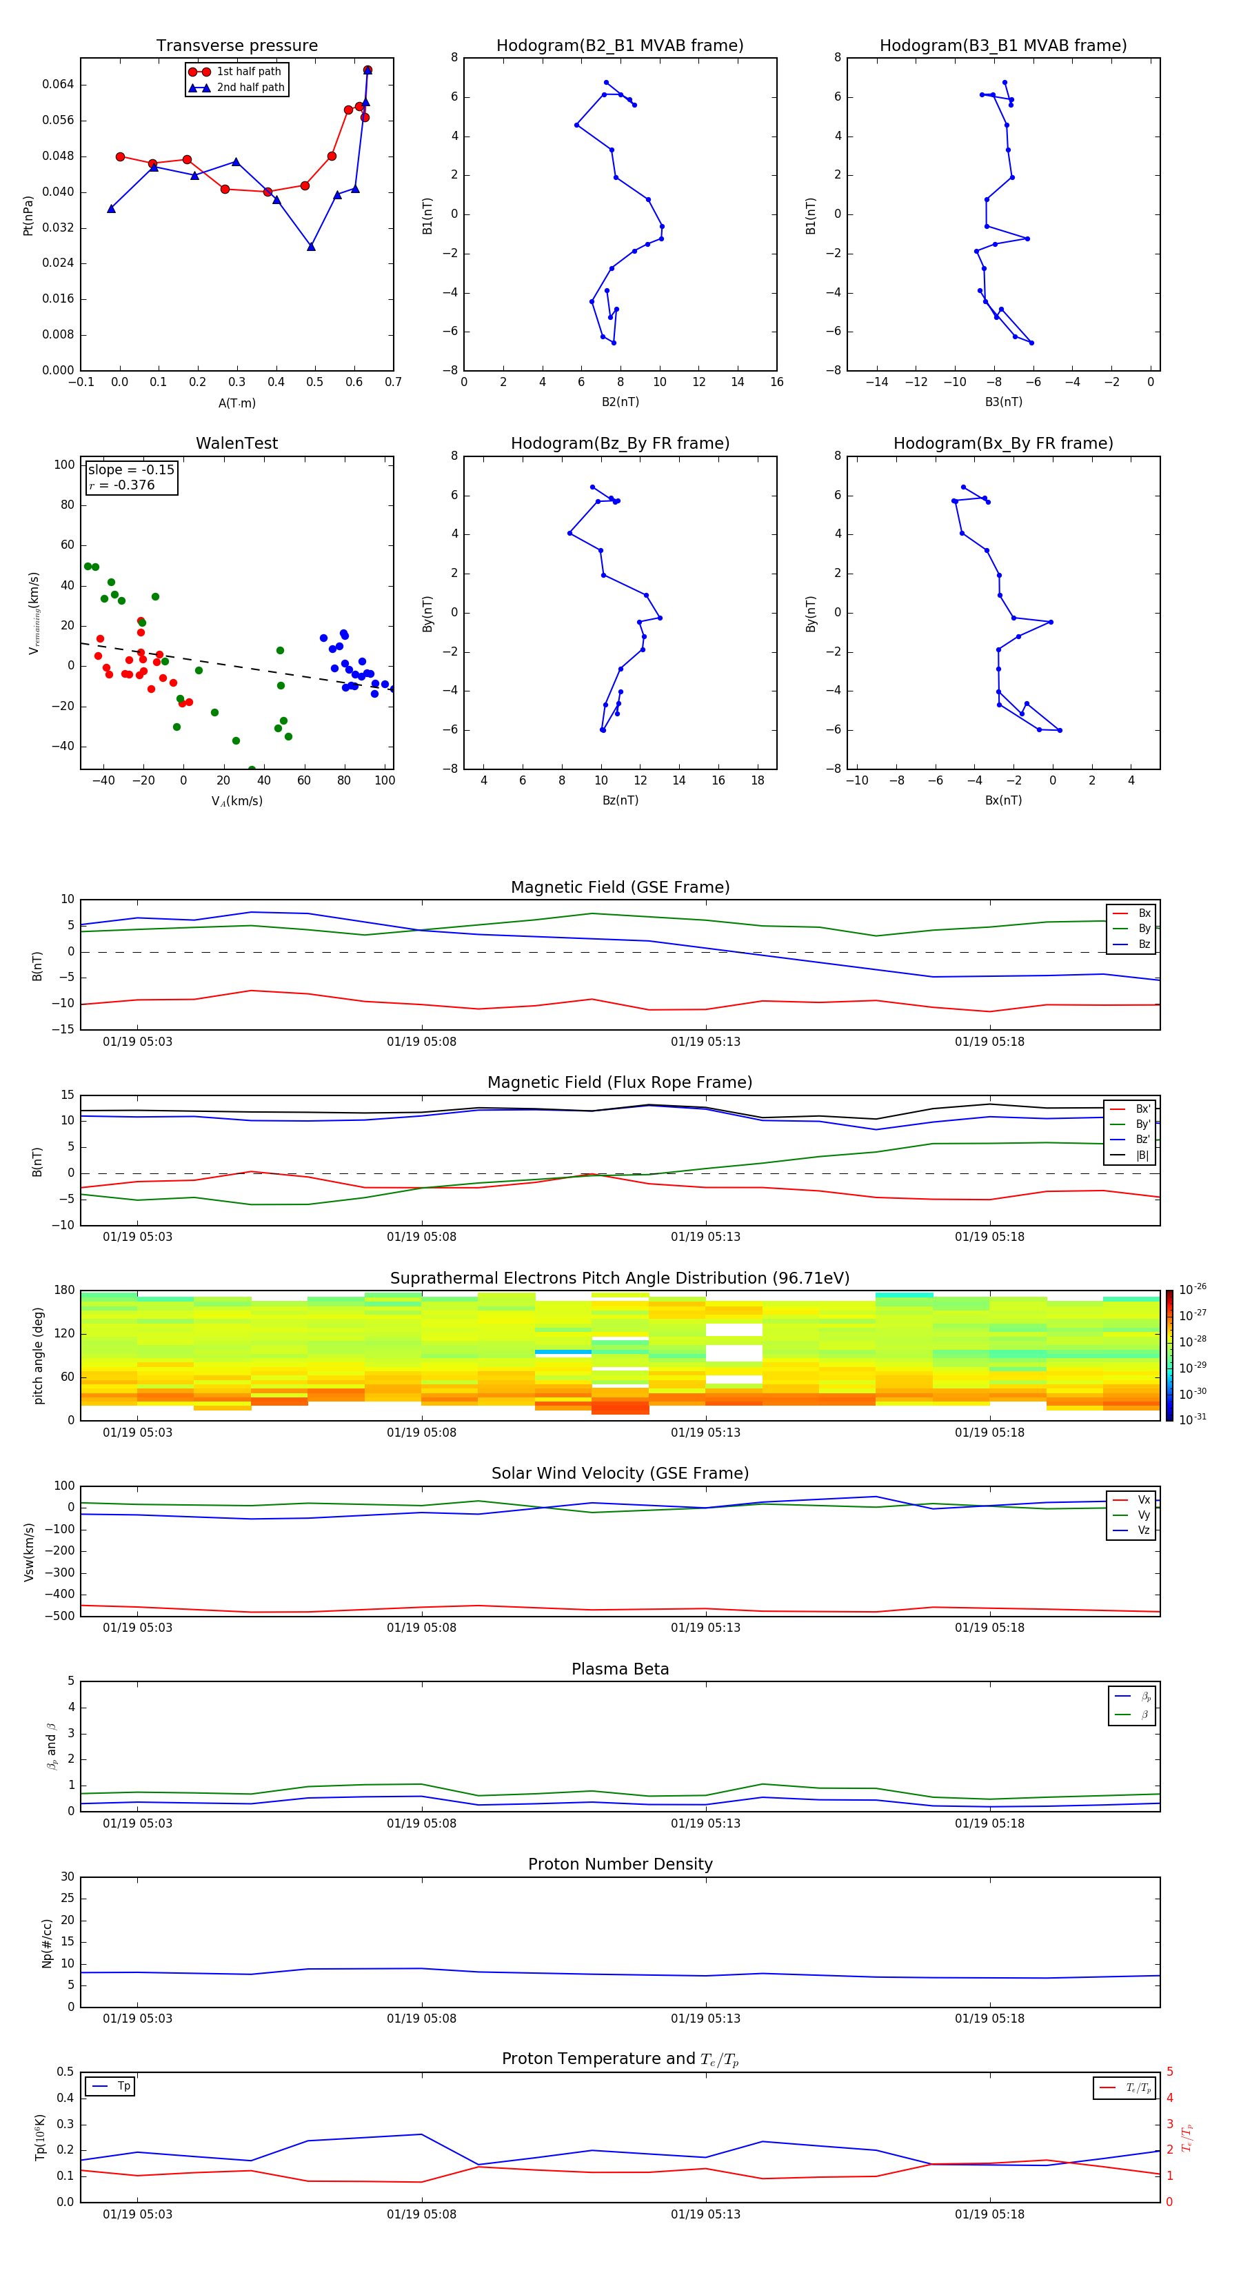This screenshot has width=1241, height=2275.
Task: Click the WalenTest plot title
Action: tap(236, 443)
